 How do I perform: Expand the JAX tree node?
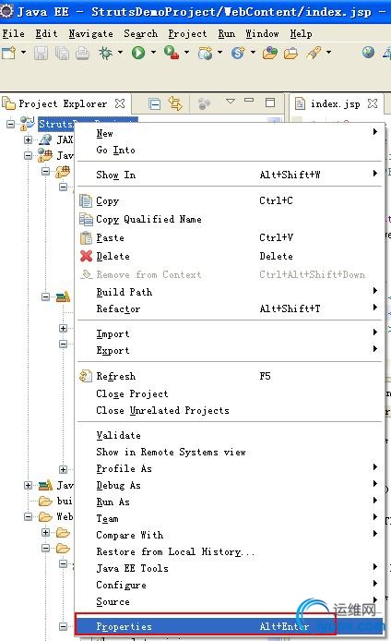[x=28, y=139]
